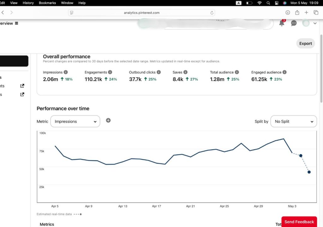Open the messages speech bubble icon
Image resolution: width=323 pixels, height=227 pixels.
point(294,23)
